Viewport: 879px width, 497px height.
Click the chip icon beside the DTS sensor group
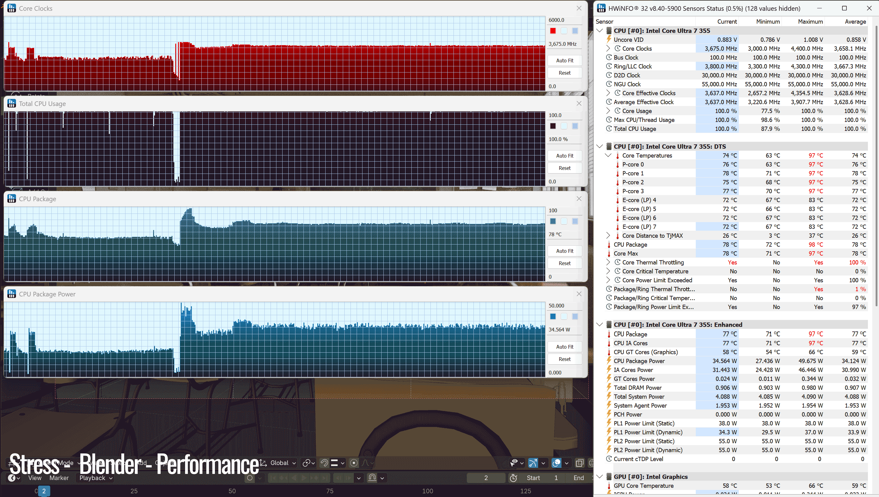coord(609,147)
